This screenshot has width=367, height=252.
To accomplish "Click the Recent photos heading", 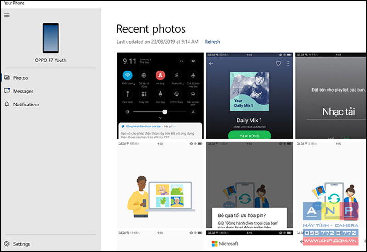I will coord(151,29).
